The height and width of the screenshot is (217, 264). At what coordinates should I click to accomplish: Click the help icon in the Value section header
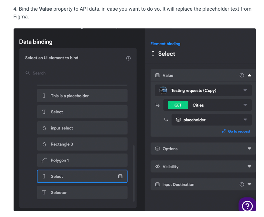point(242,75)
